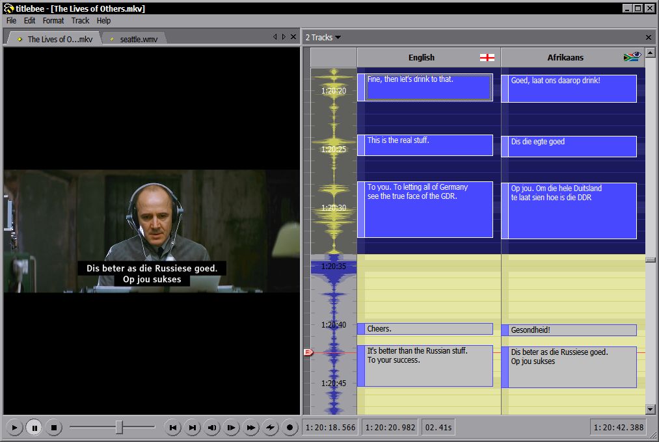Click the English track header
The height and width of the screenshot is (442, 659).
429,57
